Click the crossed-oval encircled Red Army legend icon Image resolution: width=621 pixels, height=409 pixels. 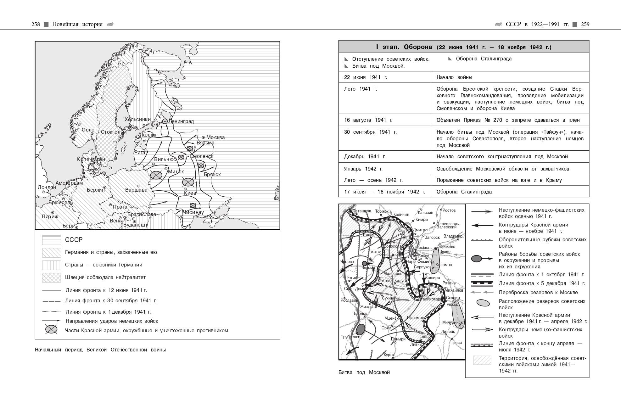click(51, 329)
